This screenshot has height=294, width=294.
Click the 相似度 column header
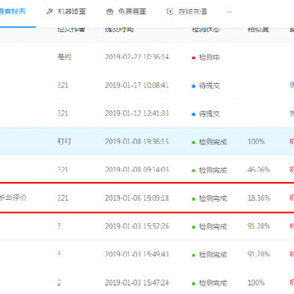(258, 29)
